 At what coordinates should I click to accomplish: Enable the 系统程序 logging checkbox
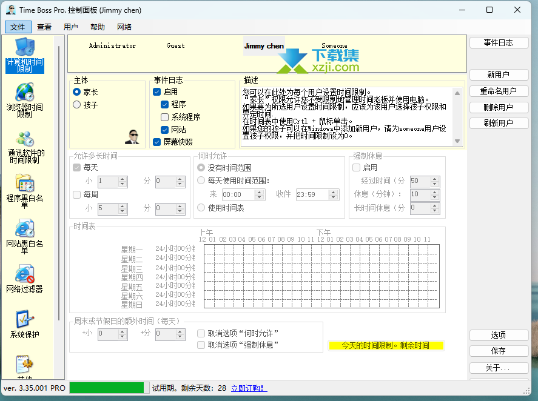point(165,118)
